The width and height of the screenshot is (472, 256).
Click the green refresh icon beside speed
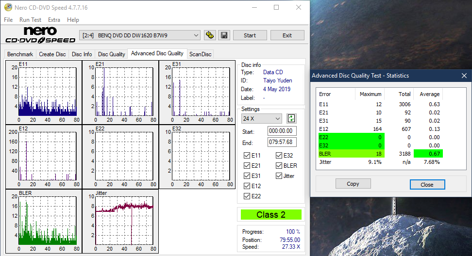click(291, 118)
